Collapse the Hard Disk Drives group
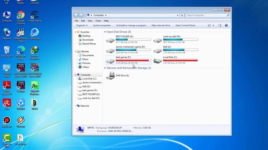This screenshot has width=268, height=150. (x=105, y=32)
